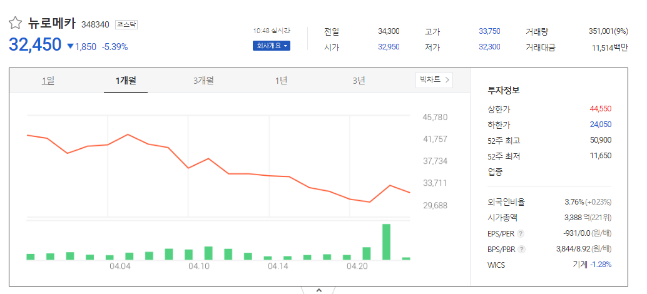Click the 29,688 price axis label
Image resolution: width=647 pixels, height=294 pixels.
pos(435,205)
